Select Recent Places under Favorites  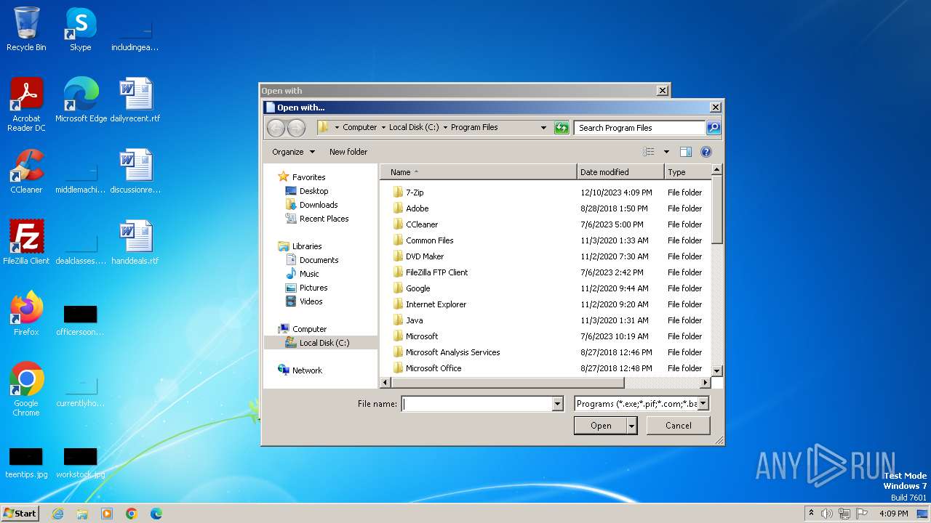[324, 218]
